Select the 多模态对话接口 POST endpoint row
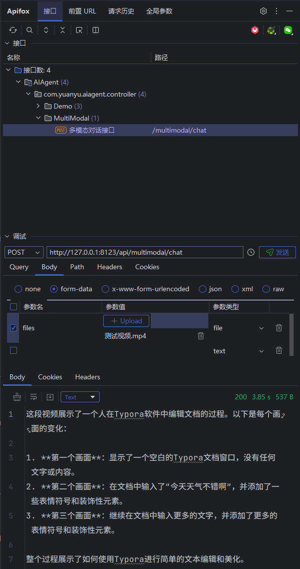The width and height of the screenshot is (300, 569). tap(150, 130)
